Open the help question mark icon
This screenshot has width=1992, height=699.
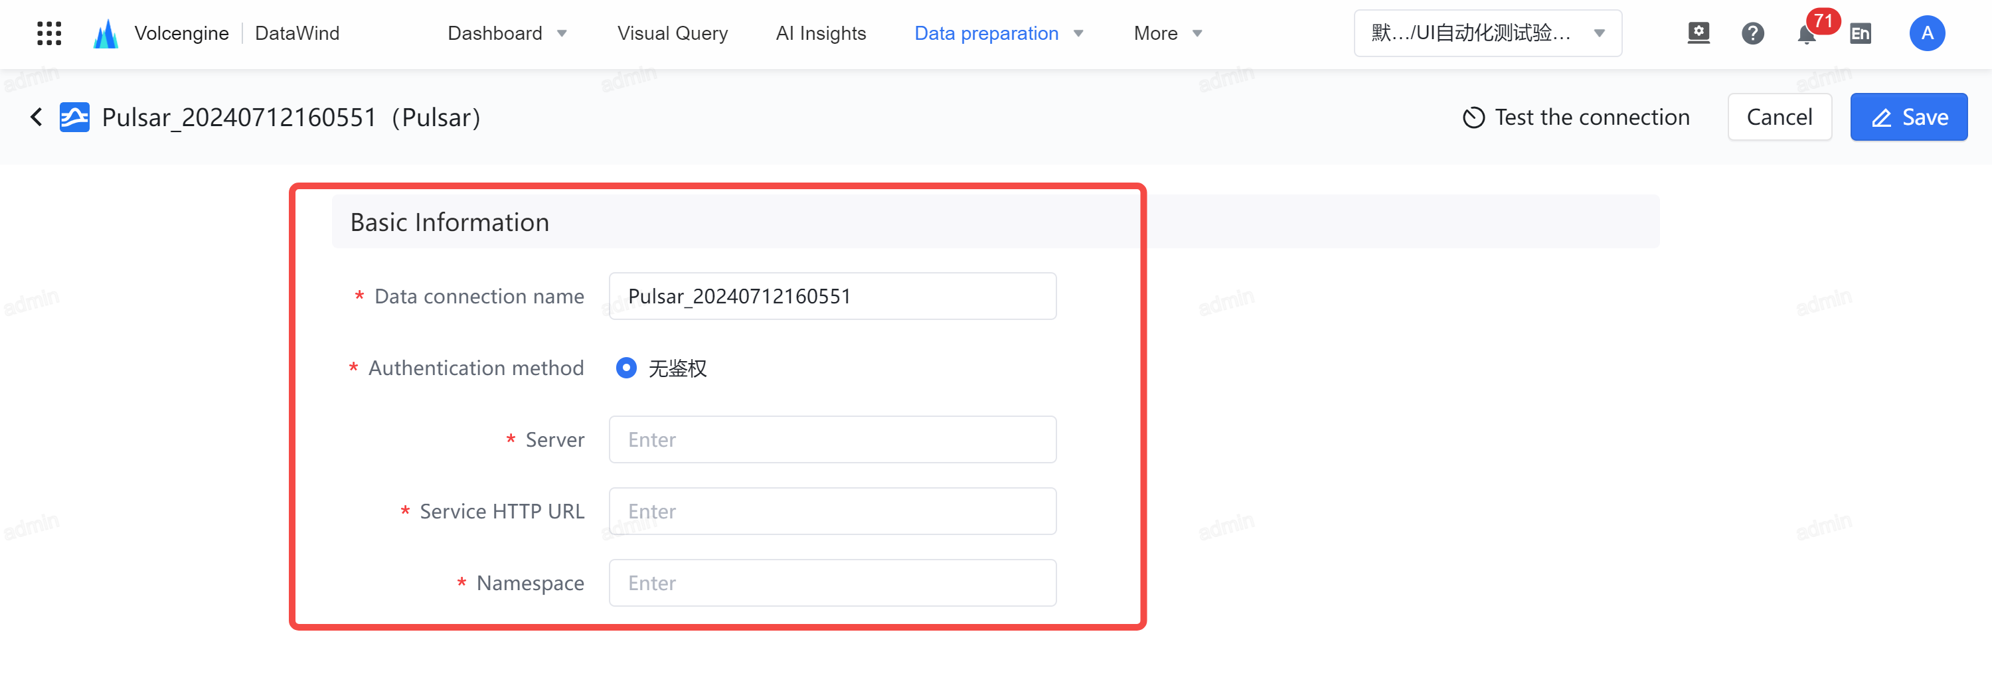point(1752,33)
